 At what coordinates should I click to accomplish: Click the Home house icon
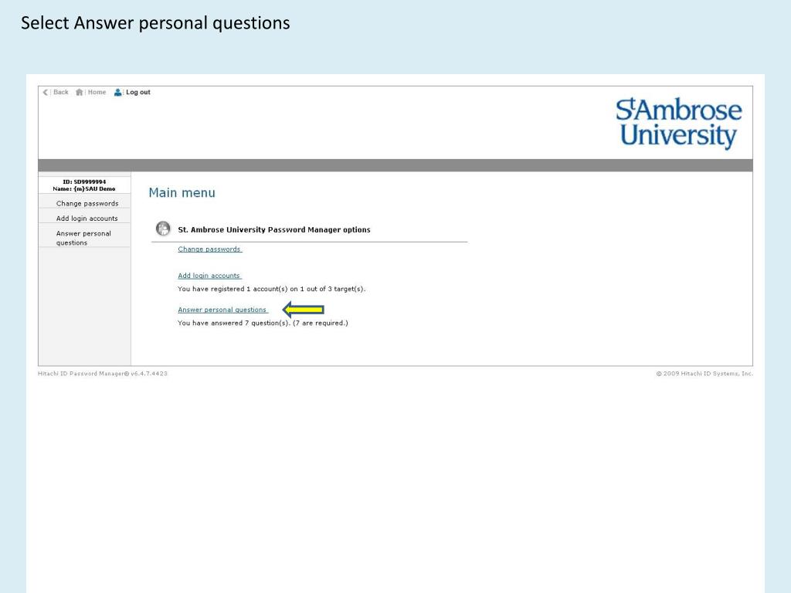pos(80,93)
